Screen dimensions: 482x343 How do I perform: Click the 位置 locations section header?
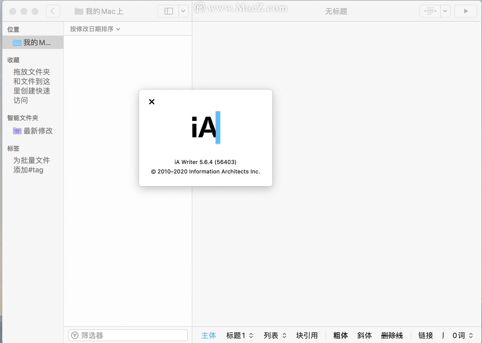click(x=13, y=29)
